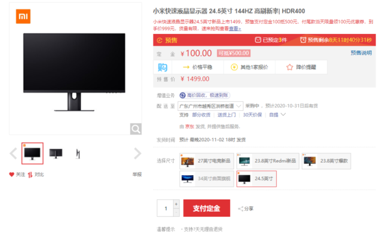Click the quantity input field
383x242 pixels.
tap(166, 209)
